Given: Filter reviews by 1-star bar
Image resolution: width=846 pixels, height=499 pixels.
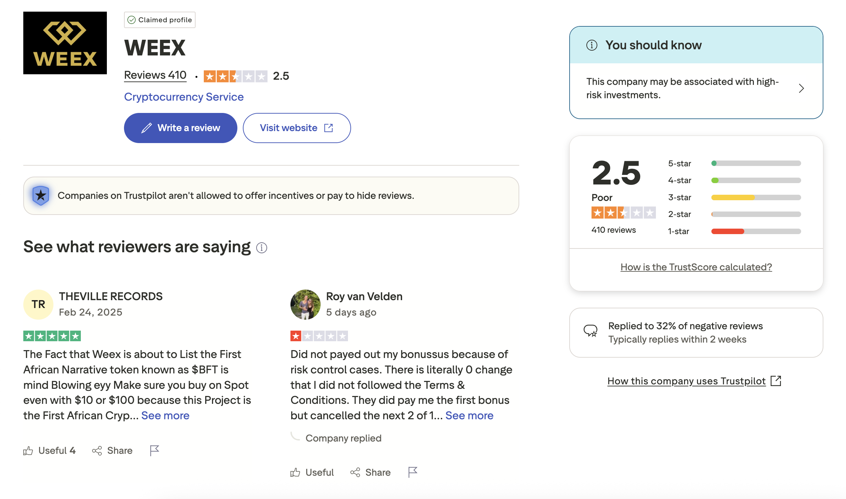Looking at the screenshot, I should tap(756, 231).
